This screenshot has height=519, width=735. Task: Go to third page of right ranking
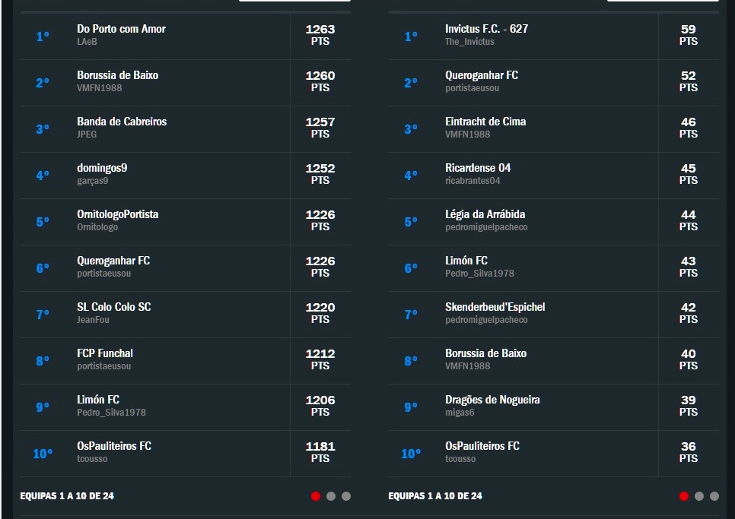[714, 496]
